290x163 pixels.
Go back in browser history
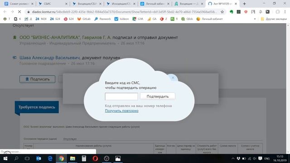pos(5,12)
